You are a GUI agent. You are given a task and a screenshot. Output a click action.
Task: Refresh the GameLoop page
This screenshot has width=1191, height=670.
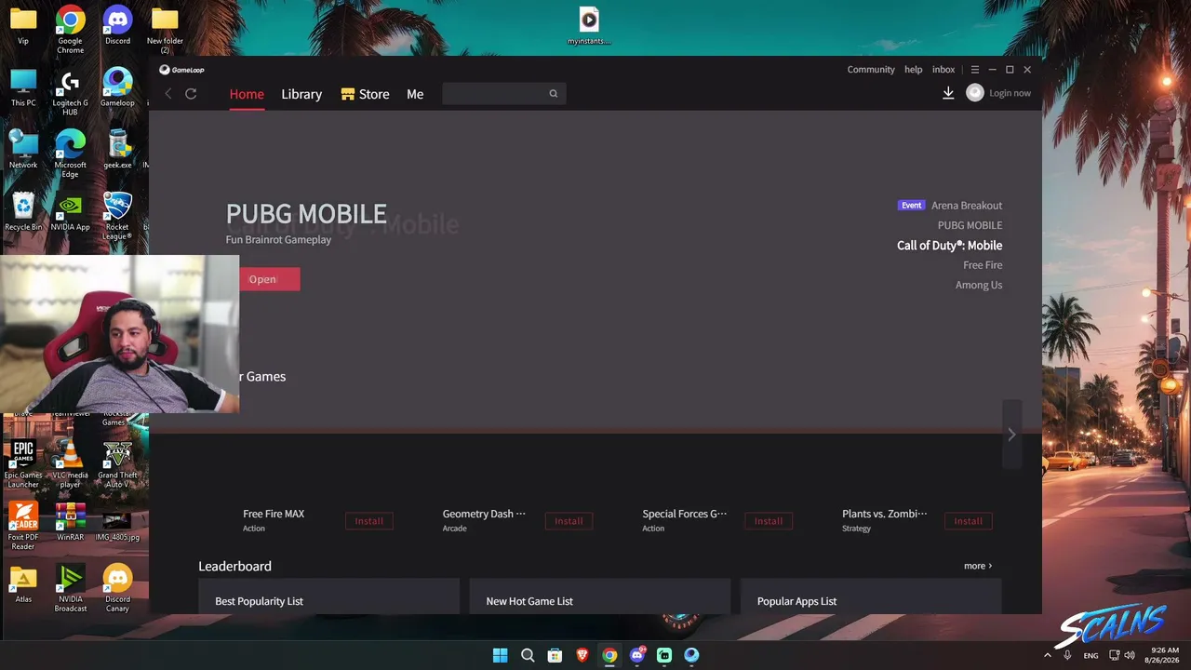191,94
